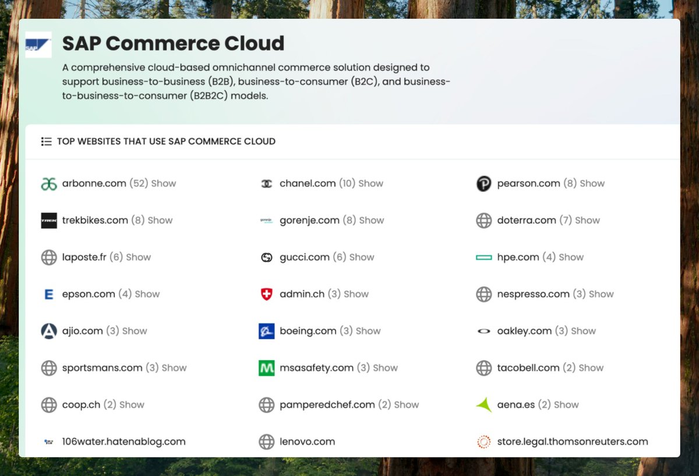699x476 pixels.
Task: Expand Show for admin.ch
Action: [x=356, y=294]
